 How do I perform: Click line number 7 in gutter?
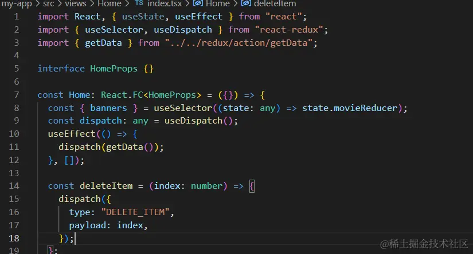pyautogui.click(x=17, y=95)
